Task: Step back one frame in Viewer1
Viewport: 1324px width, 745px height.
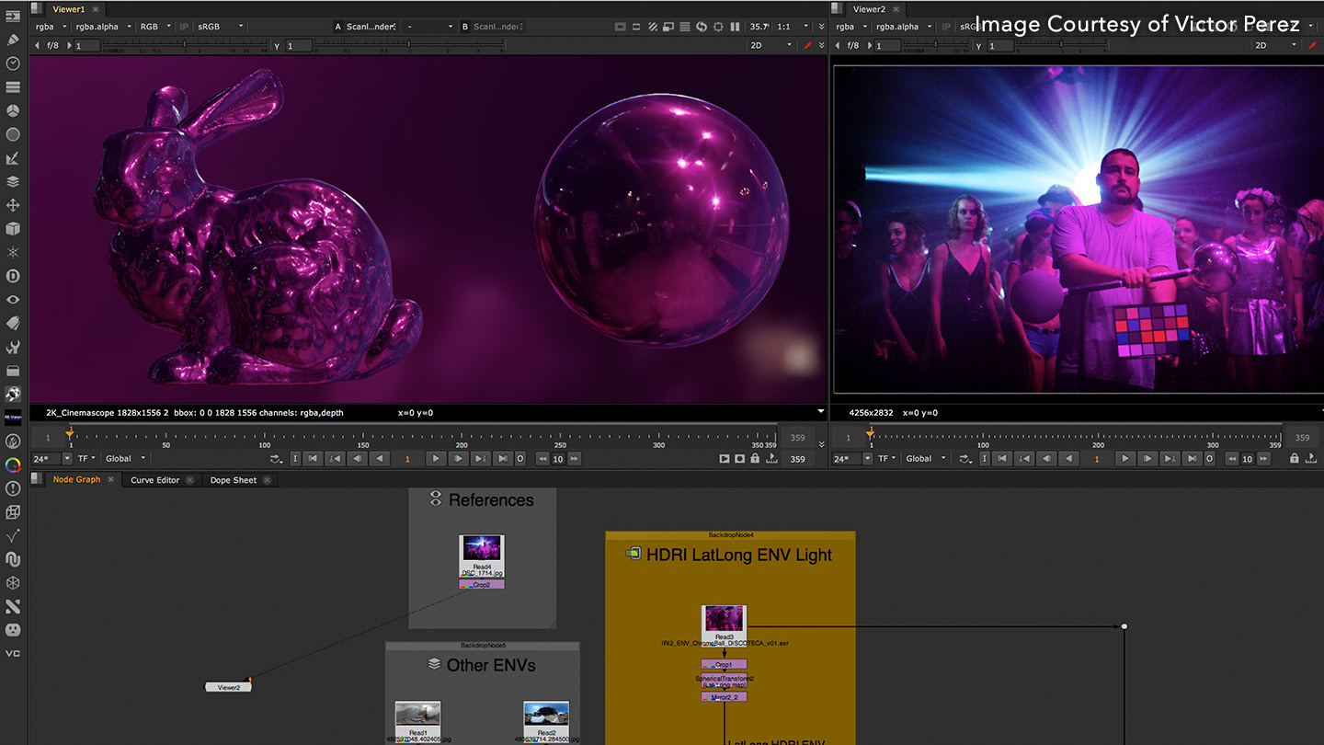Action: [358, 458]
